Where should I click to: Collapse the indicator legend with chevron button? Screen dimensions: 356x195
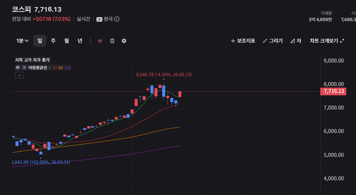(20, 75)
